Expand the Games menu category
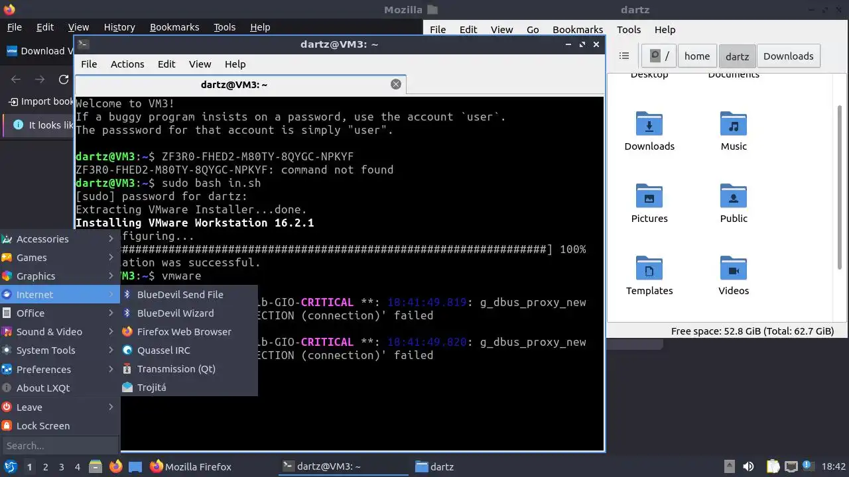The height and width of the screenshot is (477, 849). (x=60, y=258)
